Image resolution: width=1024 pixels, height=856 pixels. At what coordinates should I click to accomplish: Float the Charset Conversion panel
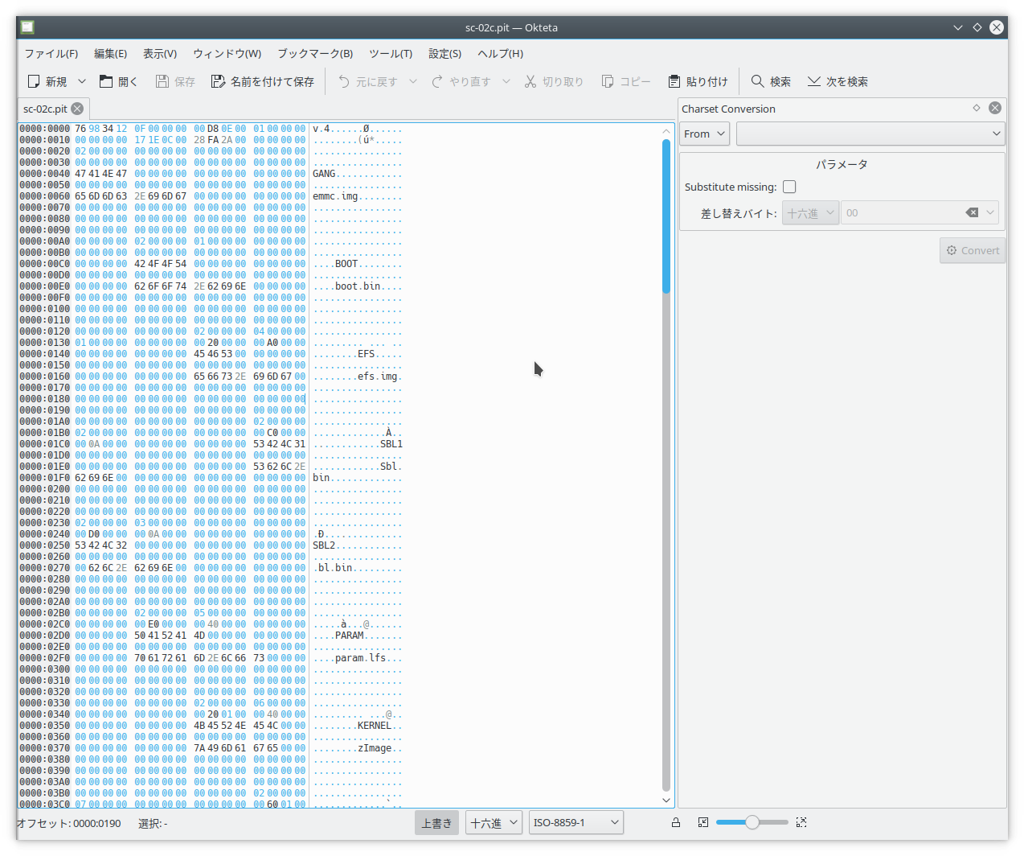977,108
